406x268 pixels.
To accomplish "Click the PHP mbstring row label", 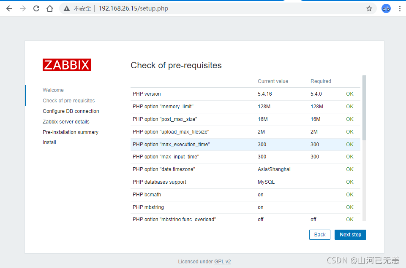I will [x=148, y=207].
